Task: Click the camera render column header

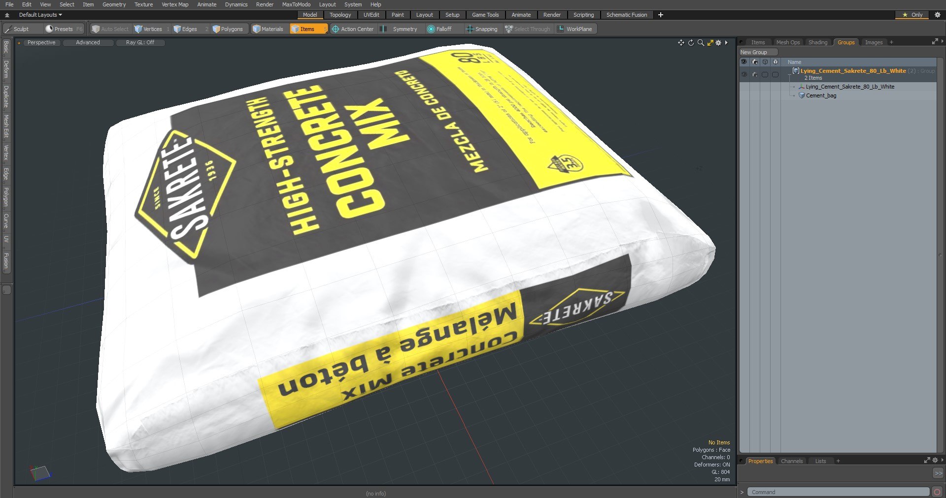Action: coord(754,62)
